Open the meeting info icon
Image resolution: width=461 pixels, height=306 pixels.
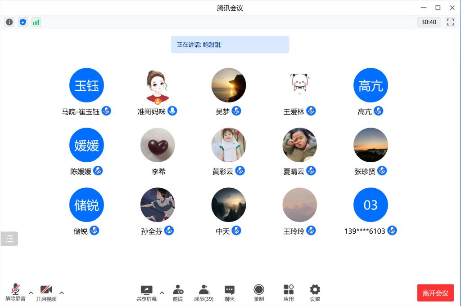coord(9,22)
